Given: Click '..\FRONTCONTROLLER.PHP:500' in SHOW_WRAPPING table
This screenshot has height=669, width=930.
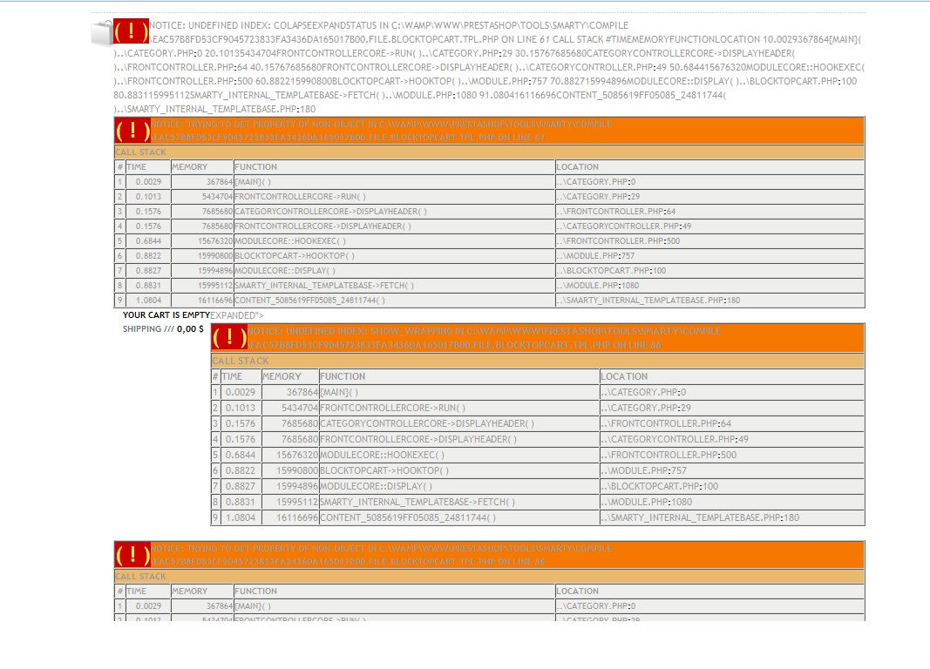Looking at the screenshot, I should click(x=669, y=455).
